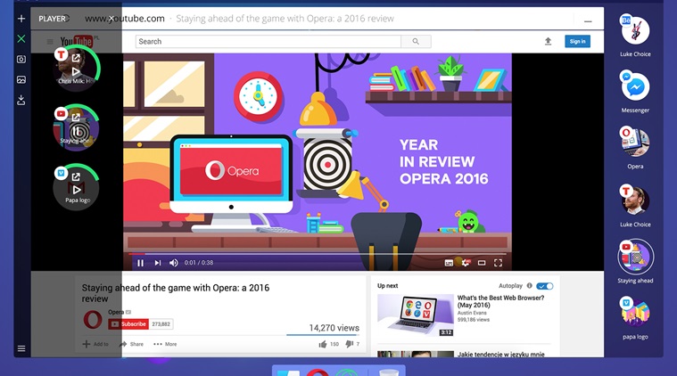The height and width of the screenshot is (376, 677).
Task: Switch to theater mode icon
Action: pyautogui.click(x=482, y=263)
